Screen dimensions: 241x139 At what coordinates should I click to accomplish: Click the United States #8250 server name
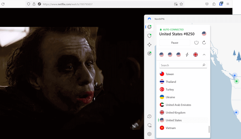(177, 34)
